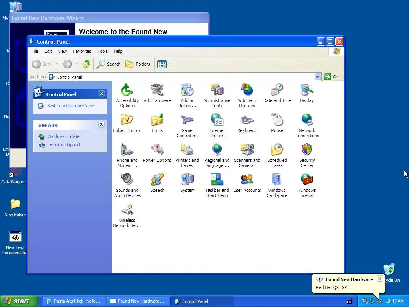Open Windows Update link
The image size is (409, 307).
64,136
